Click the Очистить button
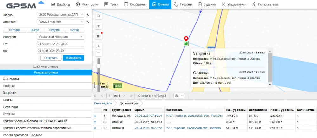Image resolution: width=317 pixels, height=138 pixels. pos(51,58)
